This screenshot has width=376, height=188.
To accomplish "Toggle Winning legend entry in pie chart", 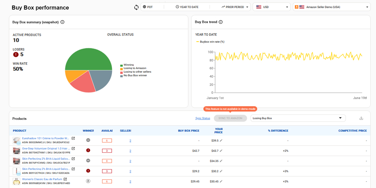I will pos(128,65).
